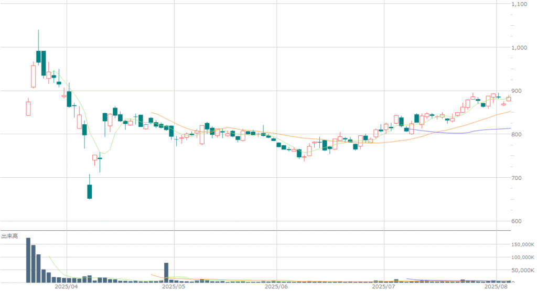537x291 pixels.
Task: Select the 50,000K volume axis label
Action: (x=524, y=271)
